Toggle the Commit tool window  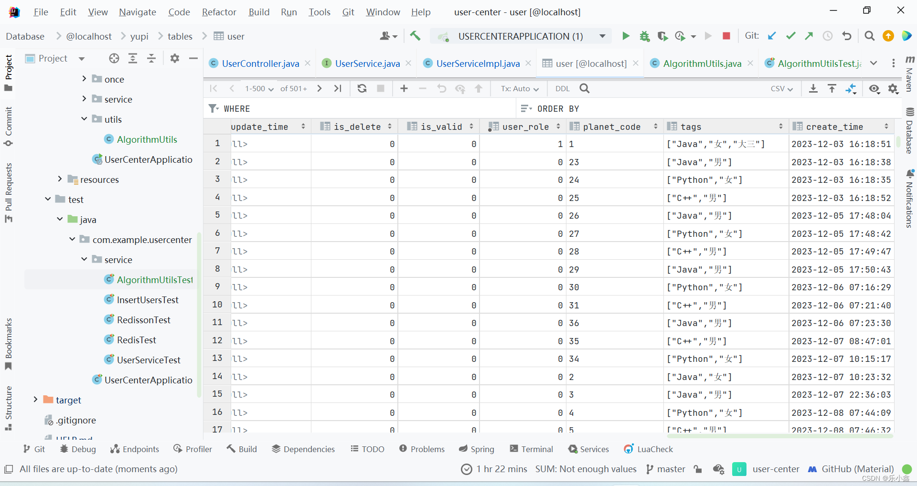pyautogui.click(x=9, y=127)
